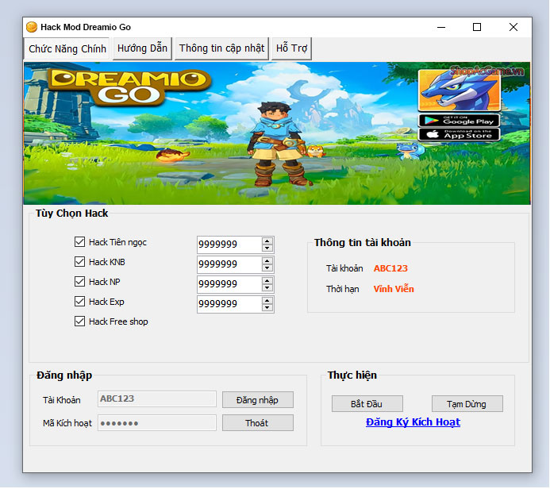
Task: Click the blue dragon game icon in banner
Action: coord(459,90)
